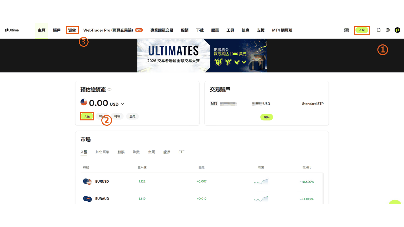Open the voucher ticket icon in header
The image size is (404, 227).
(x=346, y=30)
